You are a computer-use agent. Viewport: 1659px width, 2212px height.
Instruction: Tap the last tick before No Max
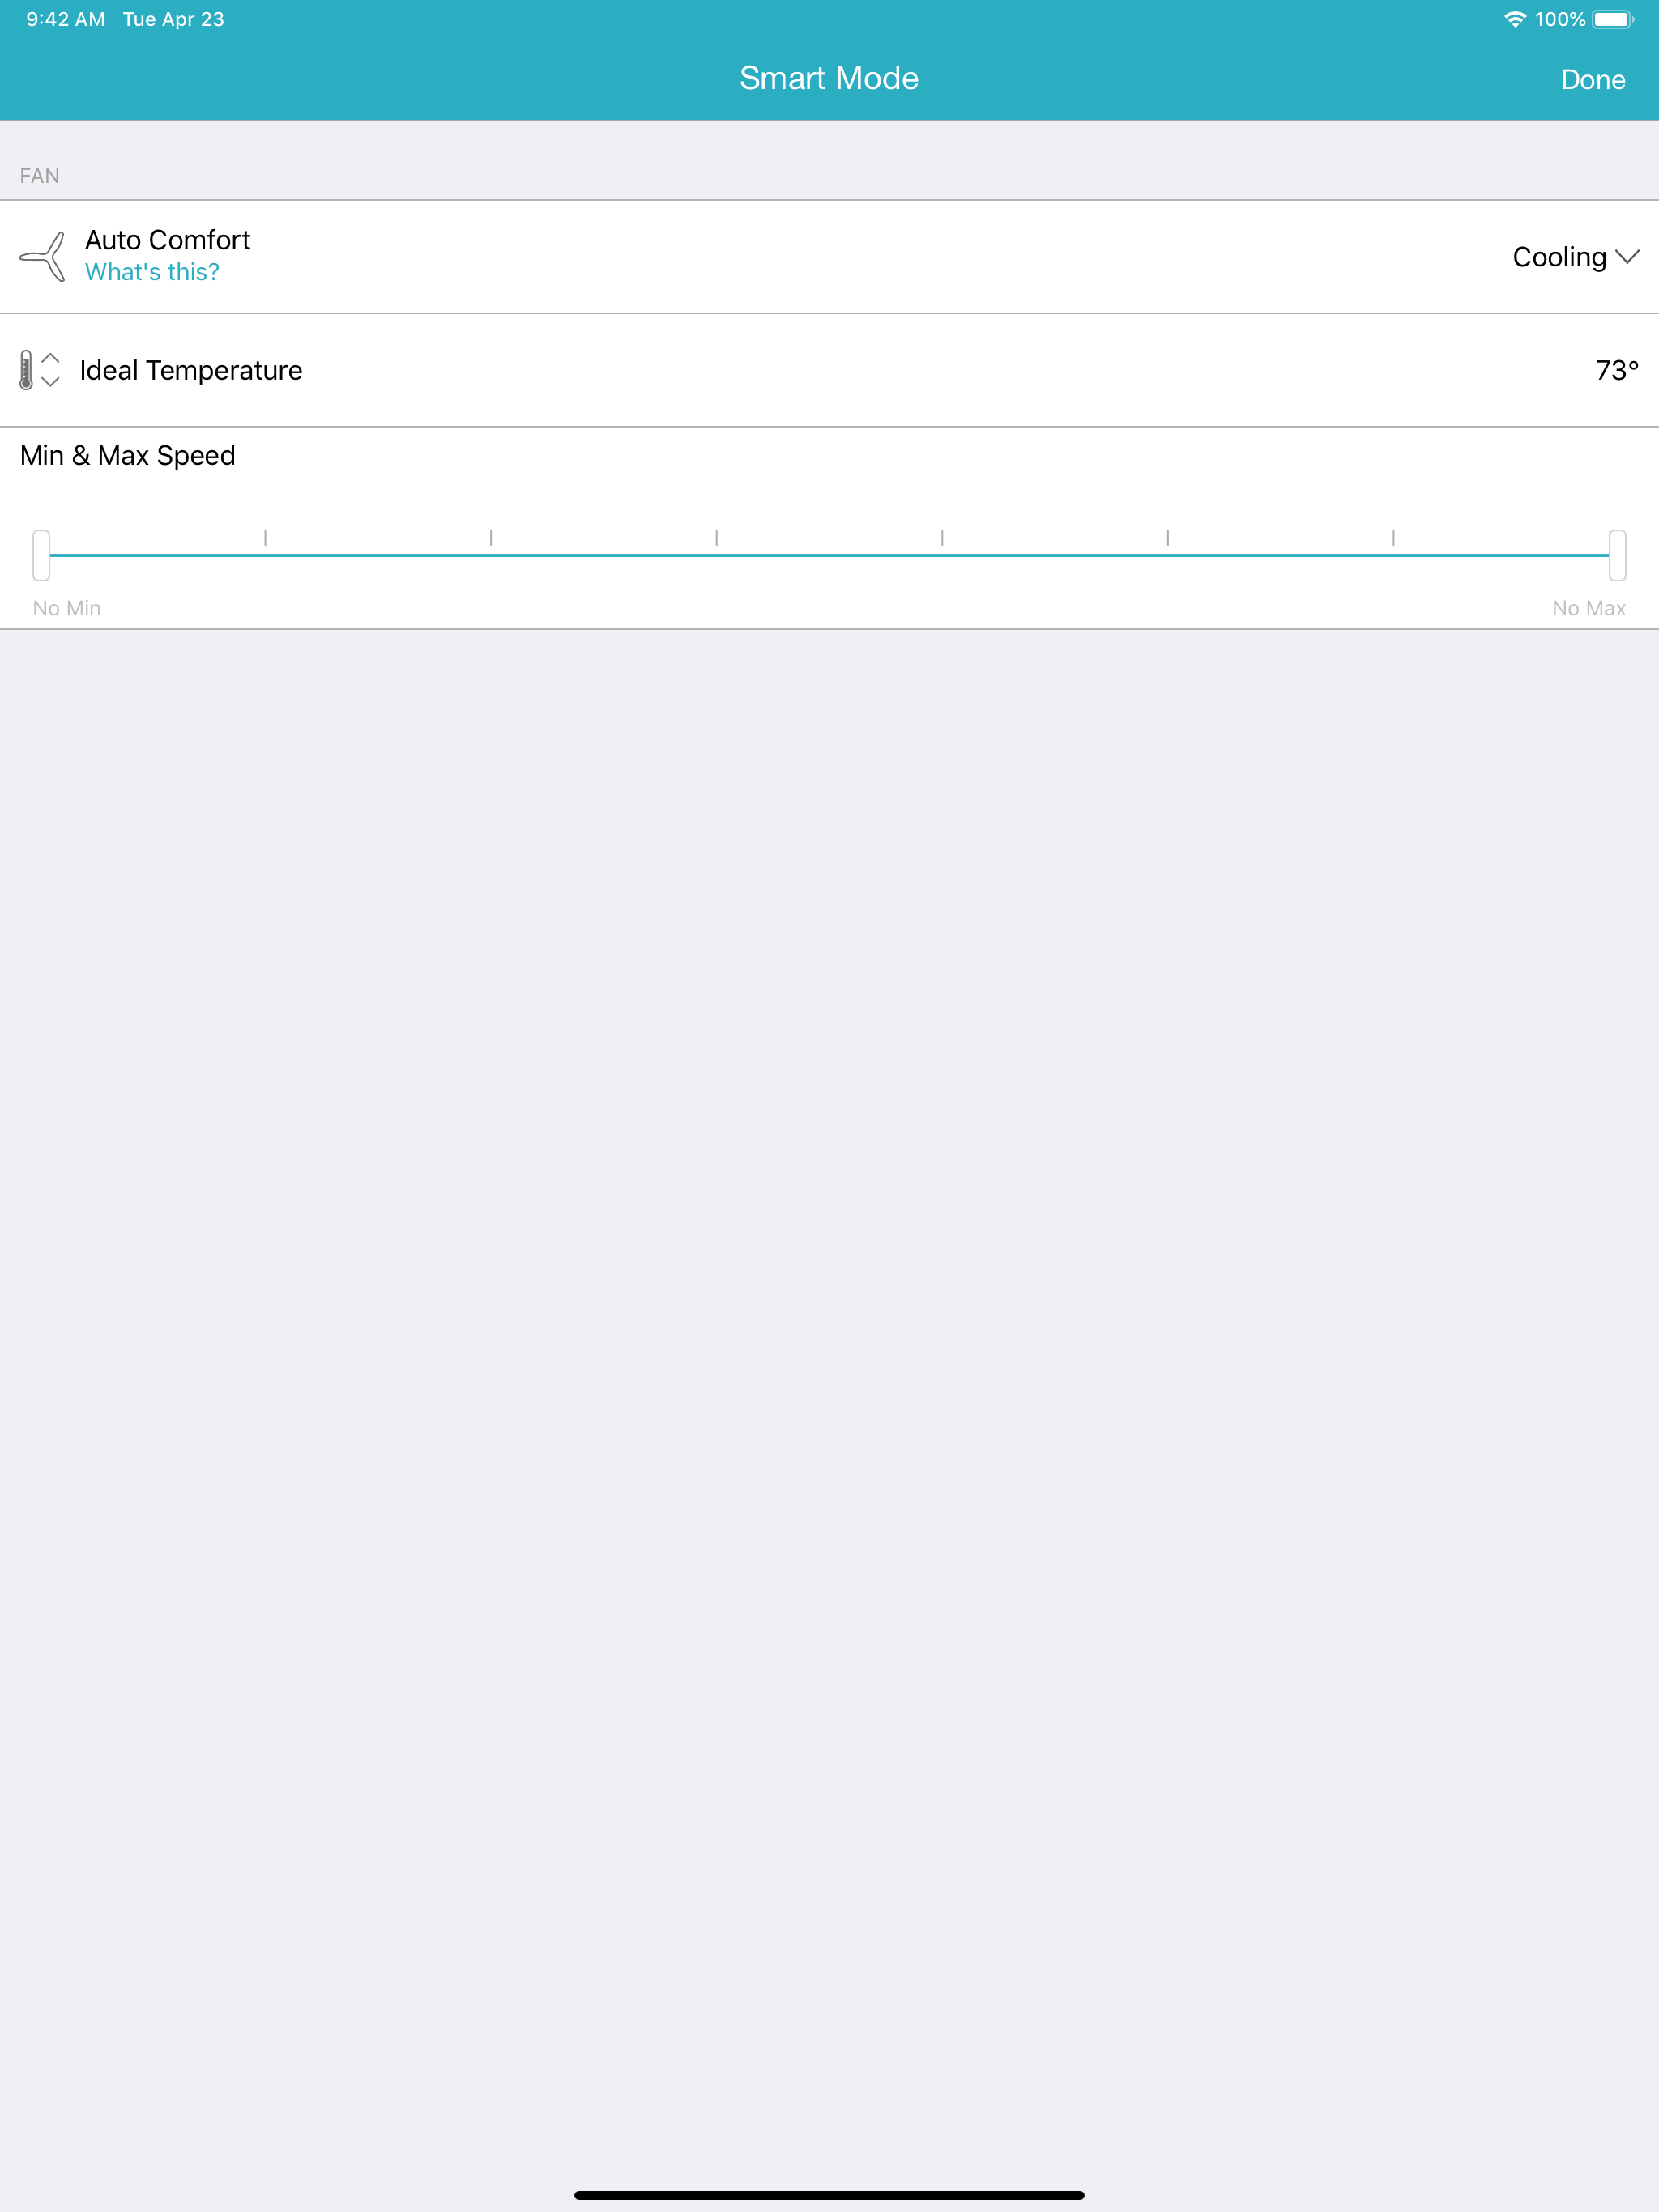[1394, 538]
